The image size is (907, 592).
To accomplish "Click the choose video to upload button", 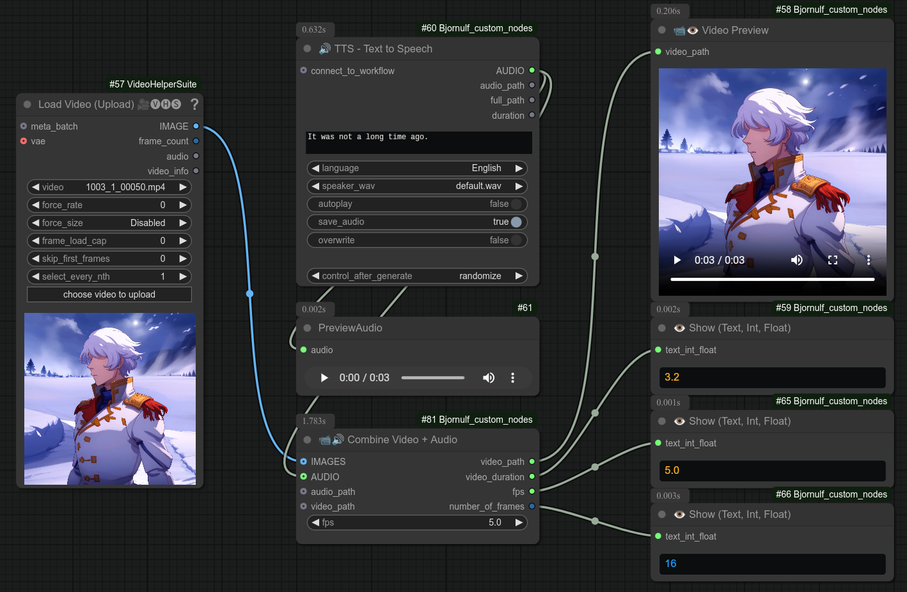I will coord(109,294).
